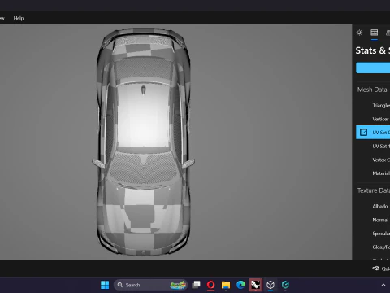Image resolution: width=390 pixels, height=293 pixels.
Task: Select the Vertices mesh data row
Action: pyautogui.click(x=373, y=119)
